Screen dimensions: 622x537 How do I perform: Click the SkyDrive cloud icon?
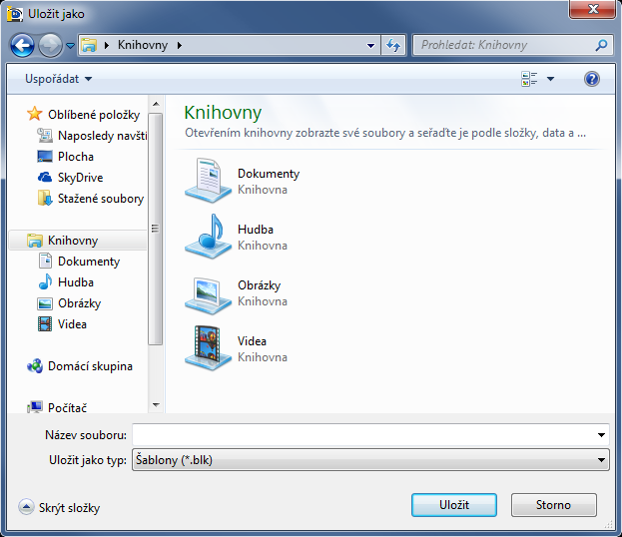coord(45,177)
